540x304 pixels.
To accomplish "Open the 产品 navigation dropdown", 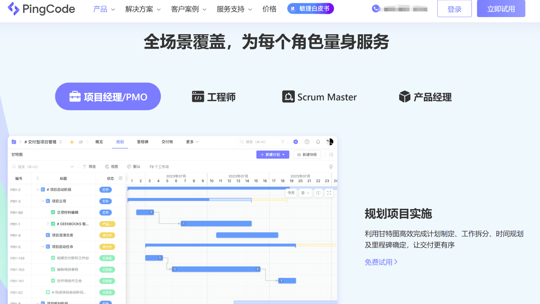I will (104, 9).
